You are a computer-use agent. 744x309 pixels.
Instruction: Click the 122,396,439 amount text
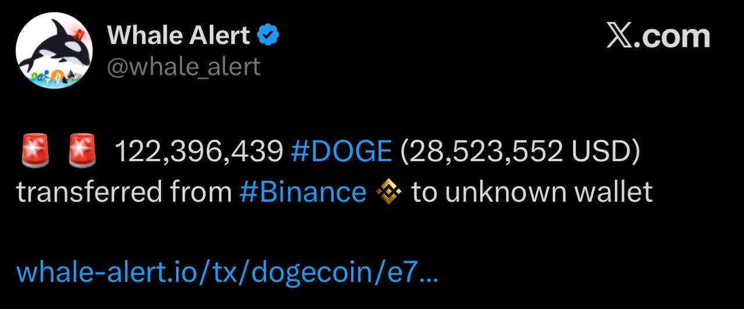(x=198, y=152)
